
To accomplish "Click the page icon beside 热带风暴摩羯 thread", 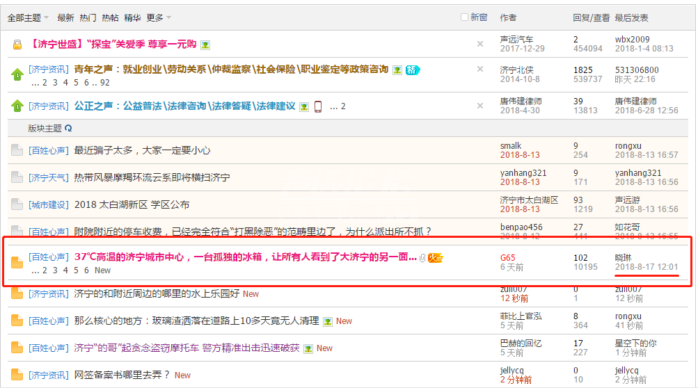I will pos(17,177).
